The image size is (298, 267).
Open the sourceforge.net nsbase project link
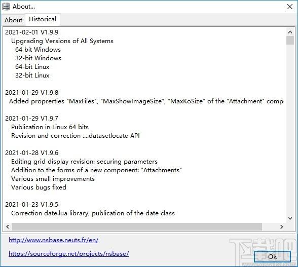[x=68, y=254]
